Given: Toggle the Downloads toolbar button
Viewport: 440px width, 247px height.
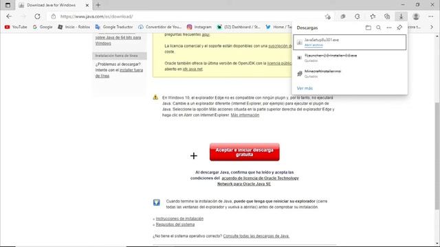Looking at the screenshot, I should point(401,16).
